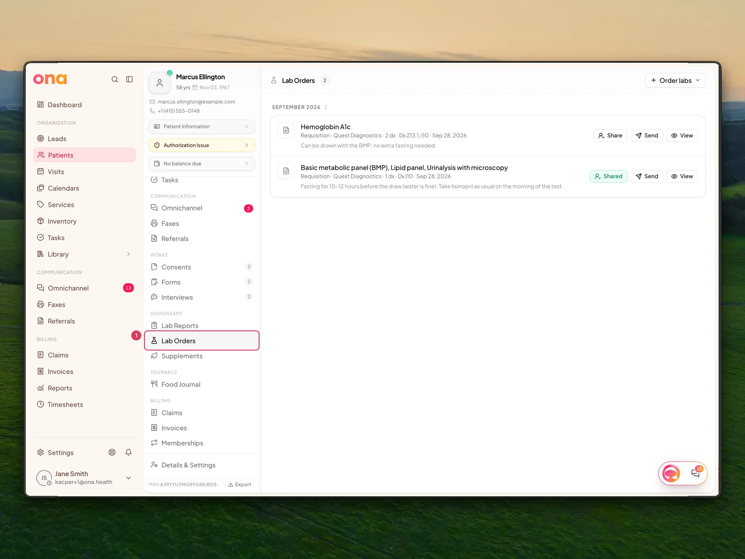The width and height of the screenshot is (745, 559).
Task: Open main sidebar Referrals
Action: [84, 321]
